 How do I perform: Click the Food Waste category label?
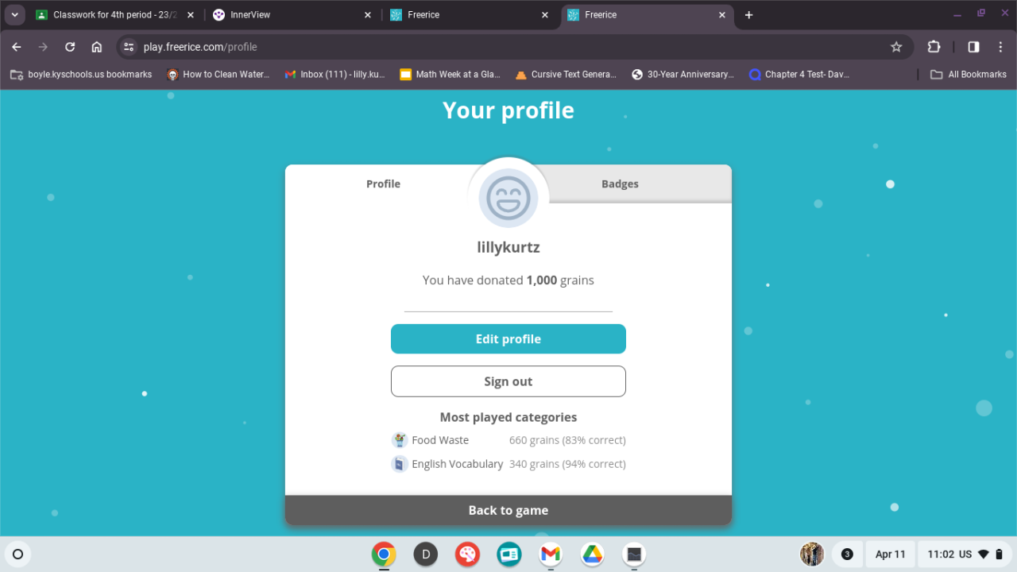tap(440, 440)
